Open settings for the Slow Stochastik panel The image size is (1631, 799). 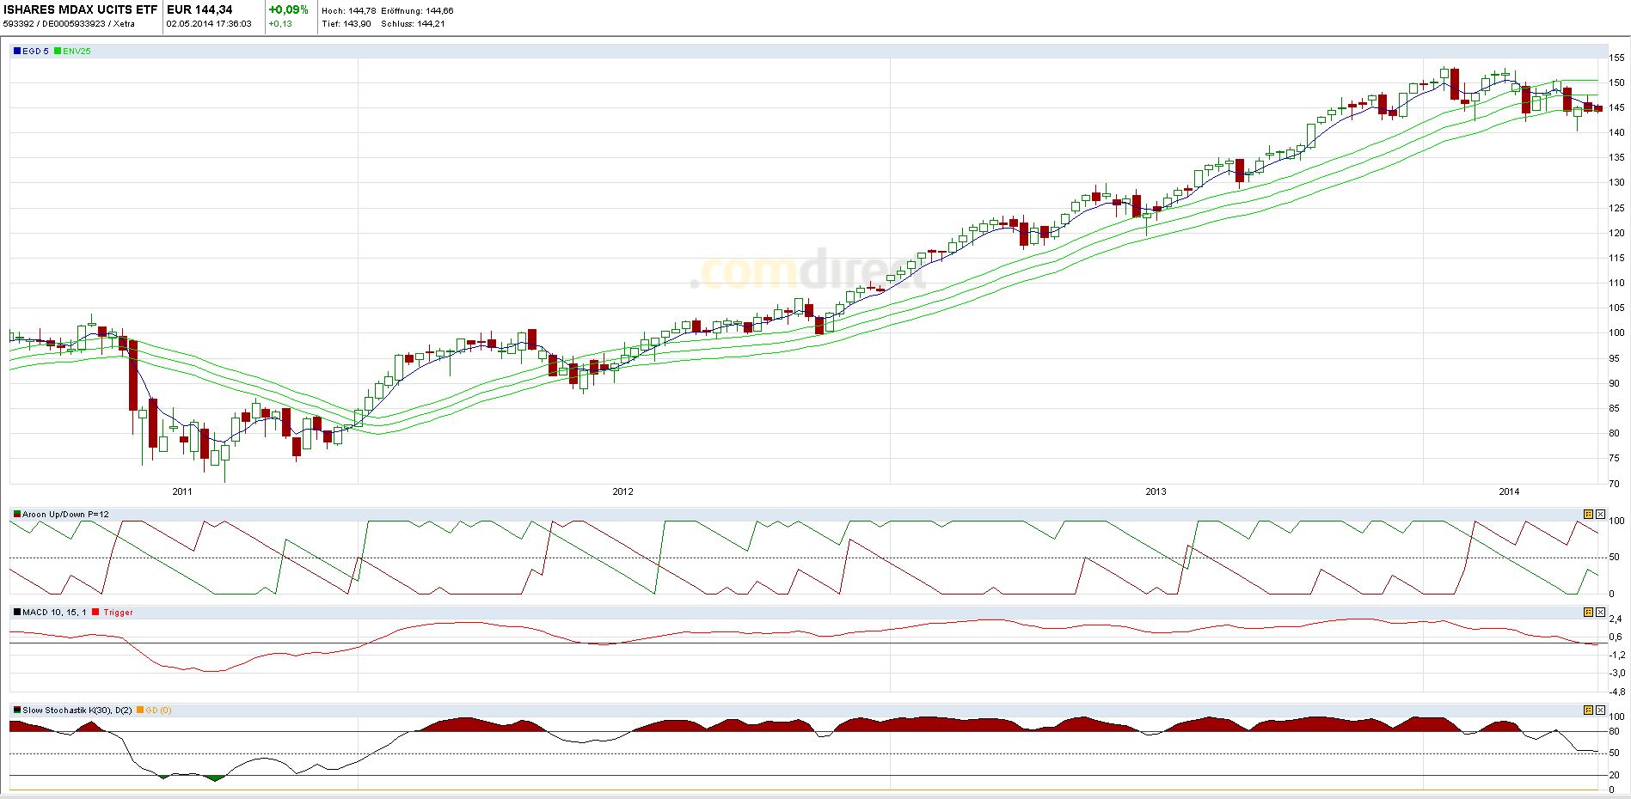pos(1589,710)
